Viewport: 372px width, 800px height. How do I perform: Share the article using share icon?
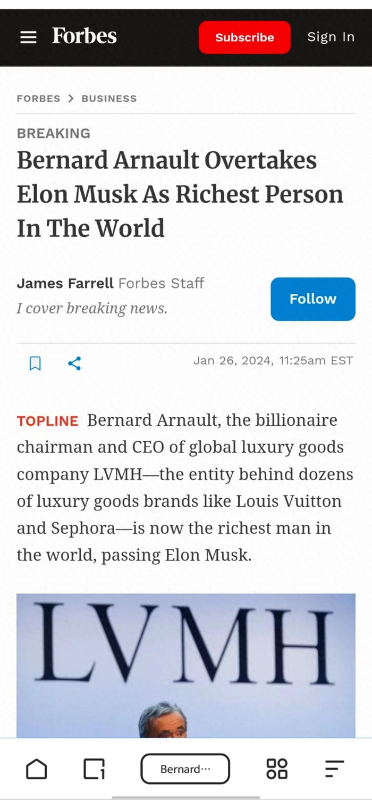[x=74, y=364]
